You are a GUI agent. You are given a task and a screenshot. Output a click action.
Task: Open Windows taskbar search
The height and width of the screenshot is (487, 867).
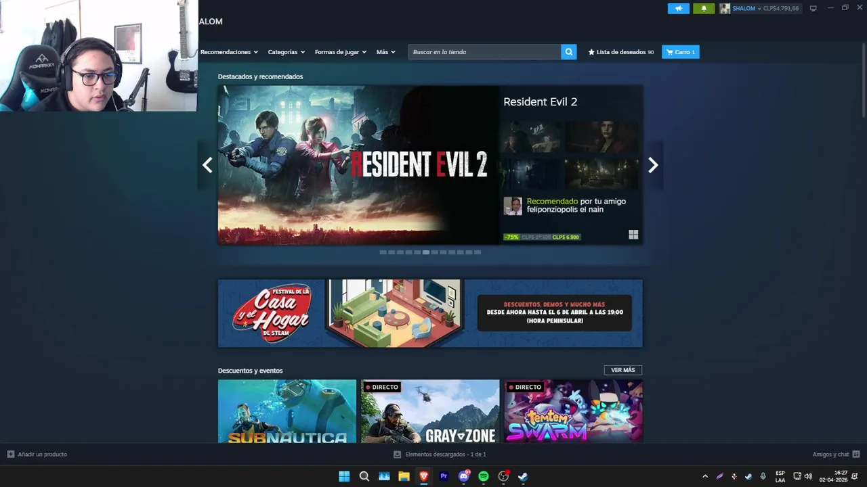click(364, 476)
